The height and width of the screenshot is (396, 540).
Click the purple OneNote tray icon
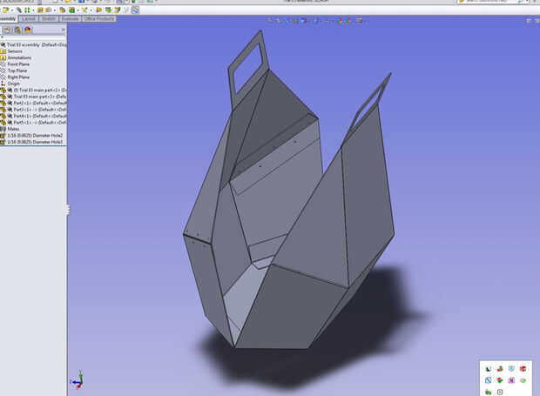click(x=511, y=380)
